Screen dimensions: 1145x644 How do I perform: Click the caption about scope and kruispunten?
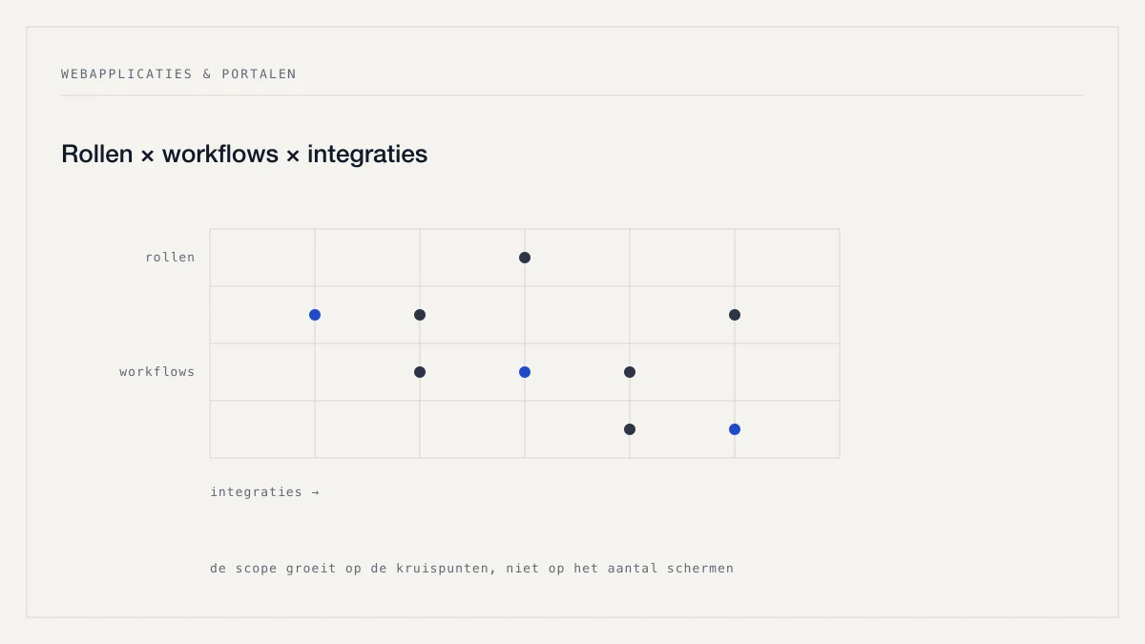coord(472,569)
